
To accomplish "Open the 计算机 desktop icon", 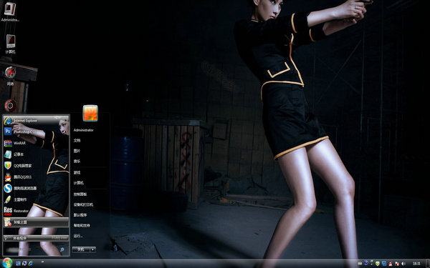I will point(11,44).
